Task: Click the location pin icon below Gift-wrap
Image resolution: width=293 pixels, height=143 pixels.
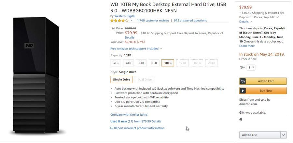Action: tap(241, 120)
